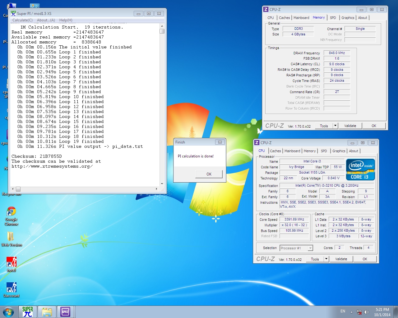Click the Super PI taskbar icon

coord(28,312)
